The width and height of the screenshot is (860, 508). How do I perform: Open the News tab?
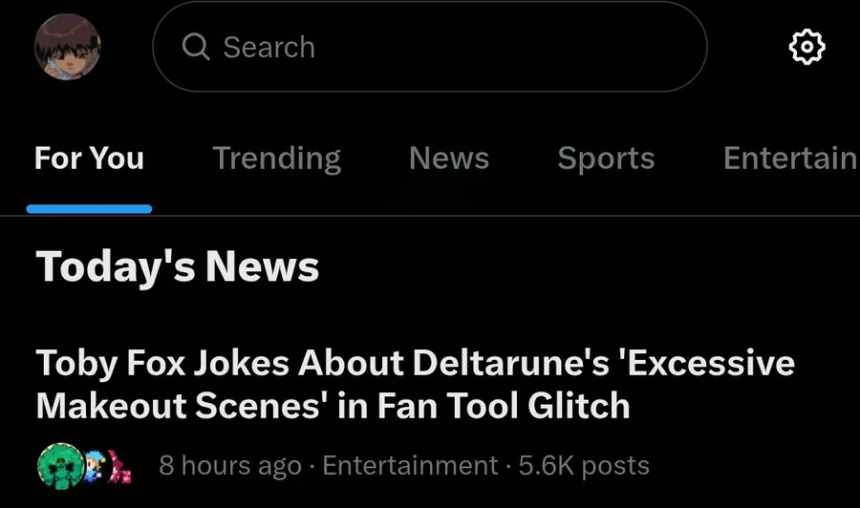[448, 158]
